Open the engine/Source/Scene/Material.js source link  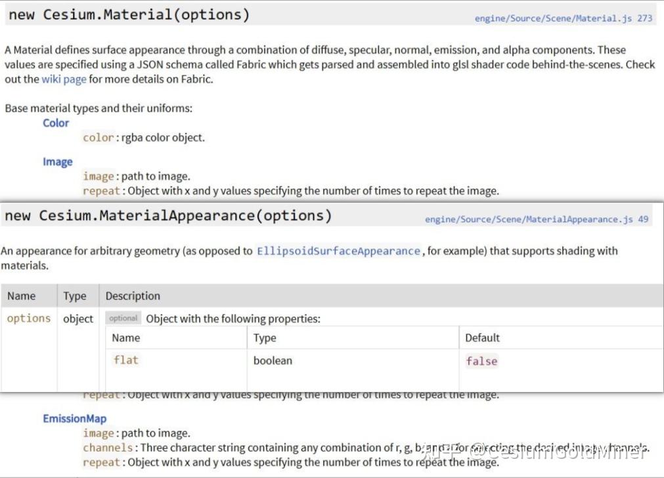point(563,18)
